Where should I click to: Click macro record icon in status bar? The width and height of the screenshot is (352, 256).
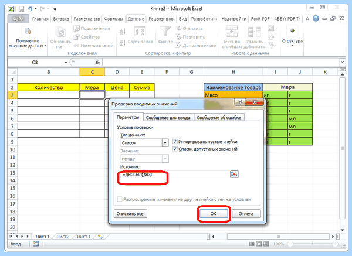36,244
